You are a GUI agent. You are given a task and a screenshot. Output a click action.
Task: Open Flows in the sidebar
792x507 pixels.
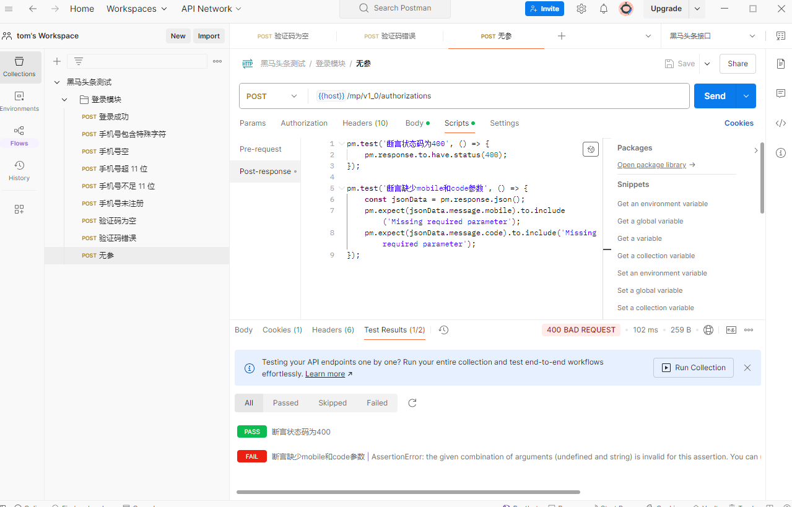19,136
